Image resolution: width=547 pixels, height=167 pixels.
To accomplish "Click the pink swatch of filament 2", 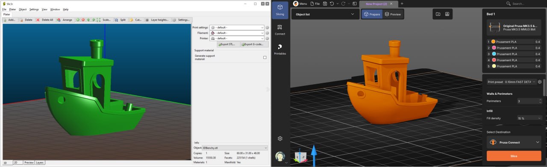I will [x=493, y=48].
